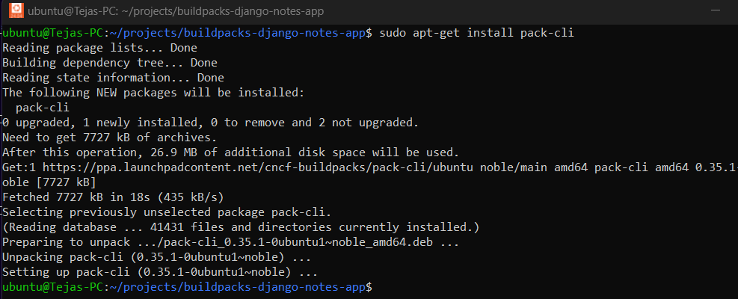The height and width of the screenshot is (299, 738).
Task: Click the indented pack-cli package name
Action: 43,108
